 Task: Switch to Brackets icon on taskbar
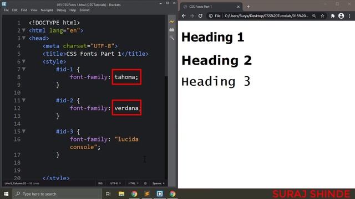pos(160,194)
